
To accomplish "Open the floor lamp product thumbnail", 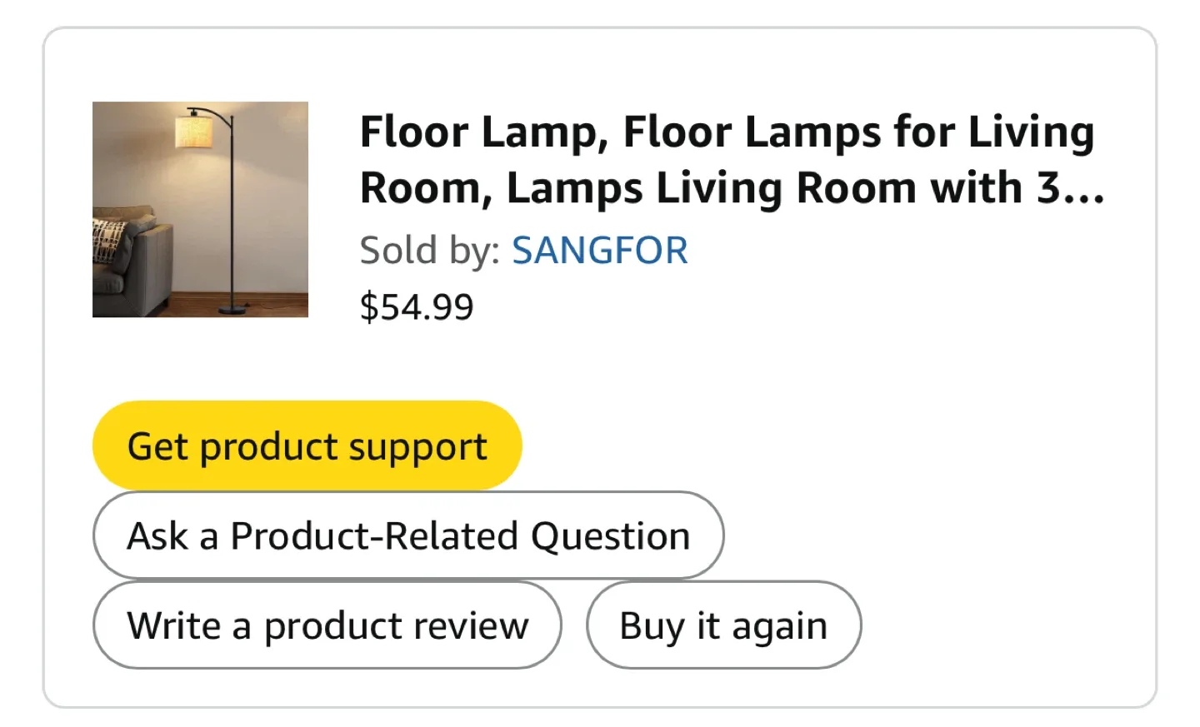I will point(200,209).
